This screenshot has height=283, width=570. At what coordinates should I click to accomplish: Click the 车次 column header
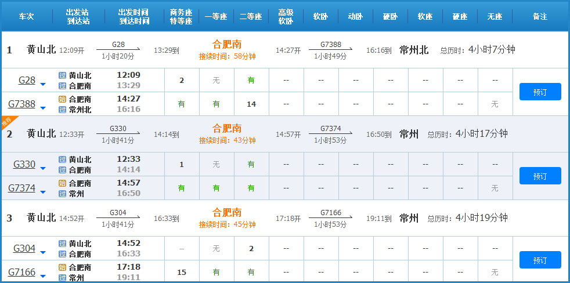point(27,16)
